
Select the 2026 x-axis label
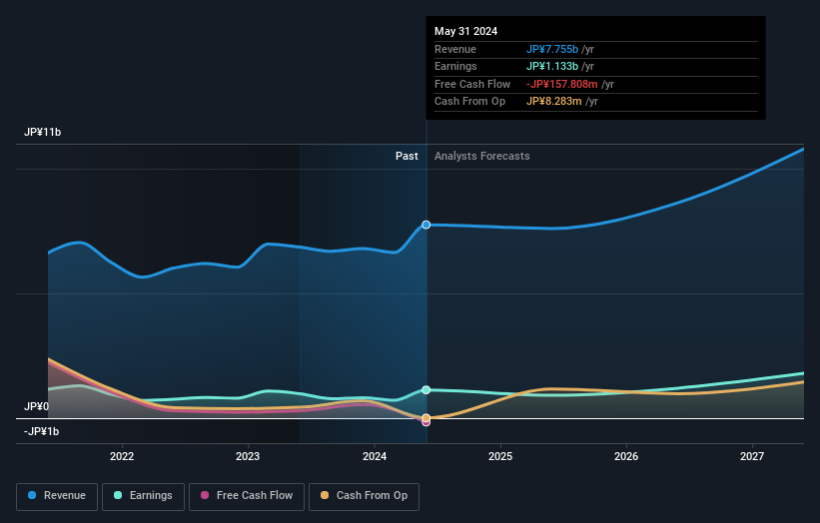pyautogui.click(x=626, y=456)
